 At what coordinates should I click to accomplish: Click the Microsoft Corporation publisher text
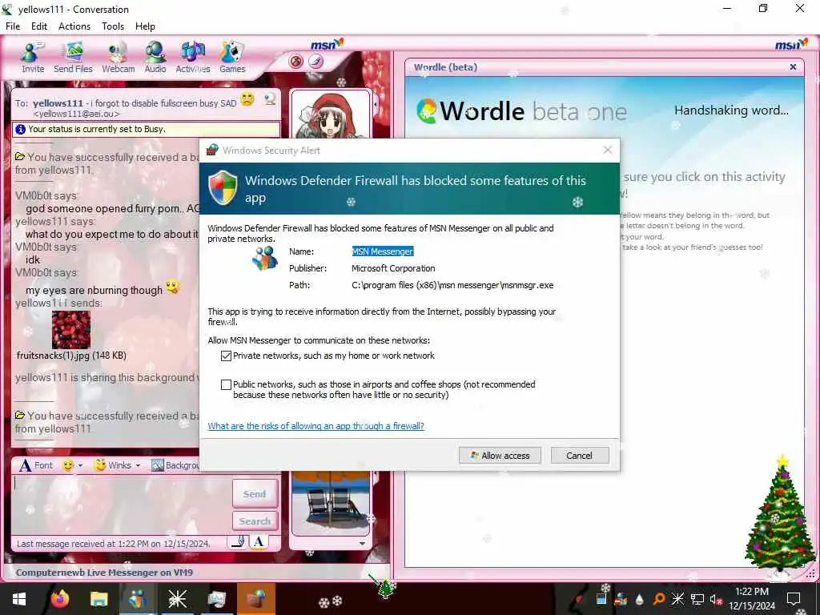pyautogui.click(x=393, y=268)
